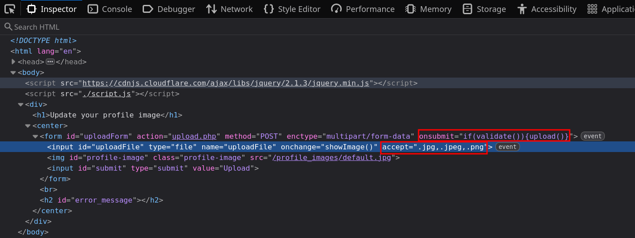Collapse the body element node
Image resolution: width=635 pixels, height=238 pixels.
13,73
